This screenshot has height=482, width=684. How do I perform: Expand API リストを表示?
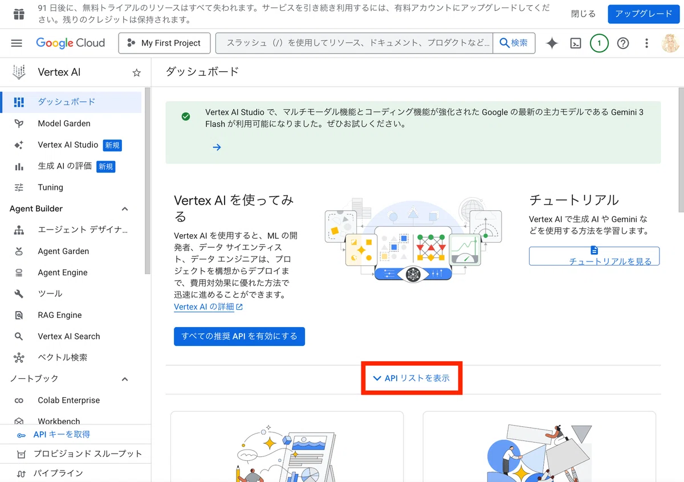pos(411,378)
